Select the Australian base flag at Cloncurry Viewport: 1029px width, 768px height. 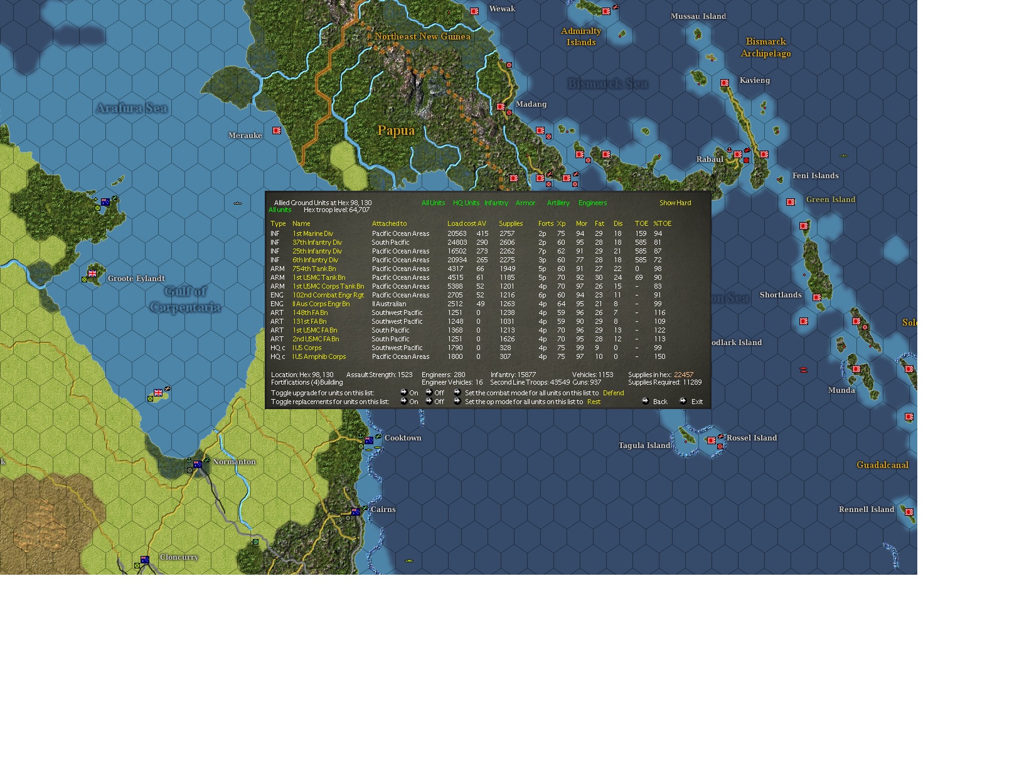[x=145, y=560]
